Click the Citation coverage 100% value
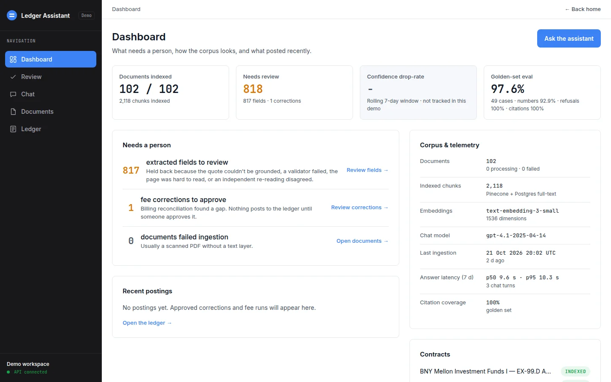The height and width of the screenshot is (382, 611). pos(493,303)
